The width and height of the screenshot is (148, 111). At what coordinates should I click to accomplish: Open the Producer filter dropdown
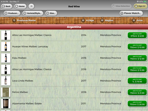(x=12, y=13)
